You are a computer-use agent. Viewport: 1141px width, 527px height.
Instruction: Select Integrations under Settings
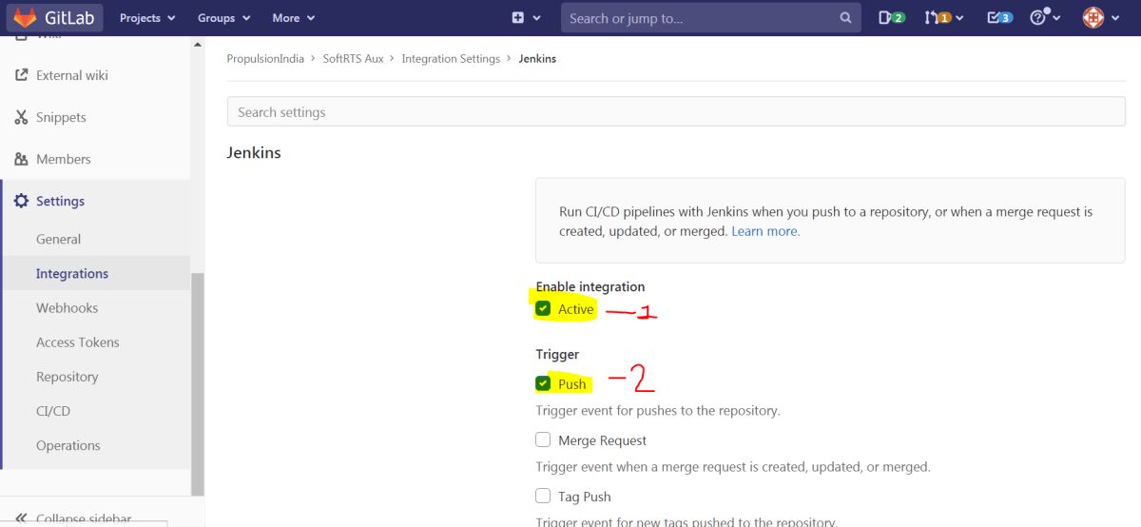72,273
